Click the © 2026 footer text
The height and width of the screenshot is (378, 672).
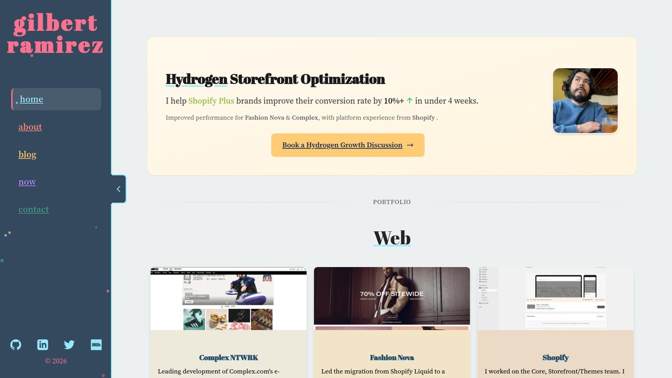pyautogui.click(x=56, y=361)
